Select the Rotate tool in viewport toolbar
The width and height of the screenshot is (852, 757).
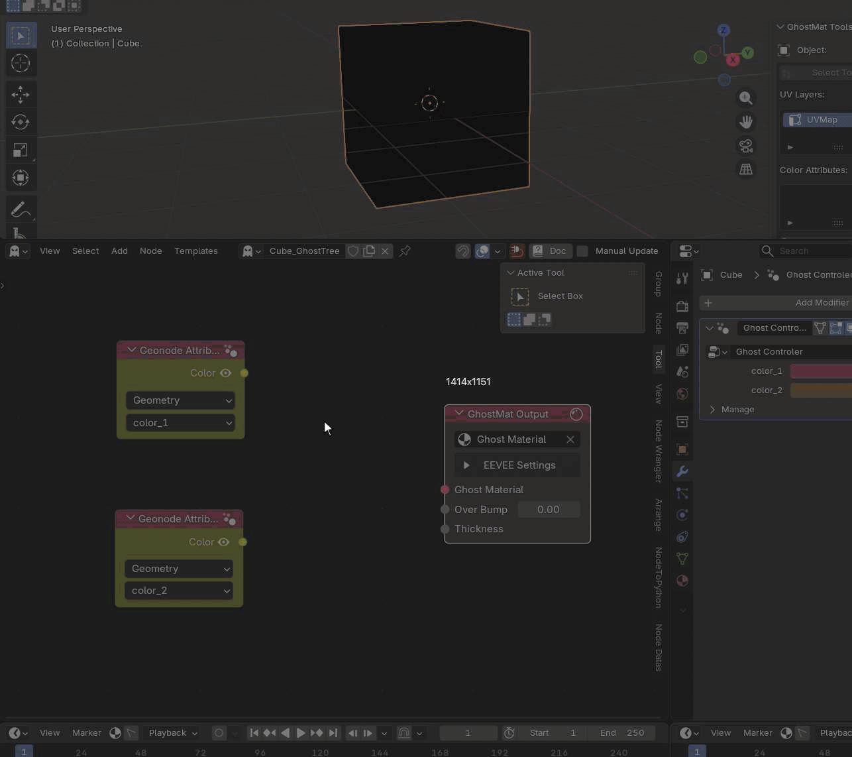click(21, 122)
